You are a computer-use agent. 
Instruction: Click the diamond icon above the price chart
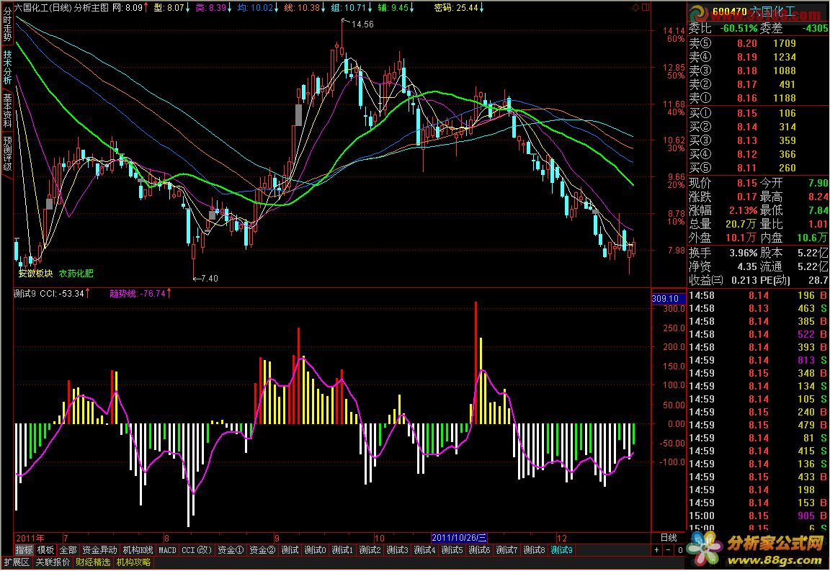click(x=635, y=7)
